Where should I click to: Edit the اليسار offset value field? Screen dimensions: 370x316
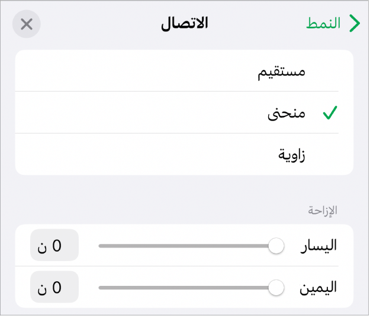[54, 246]
